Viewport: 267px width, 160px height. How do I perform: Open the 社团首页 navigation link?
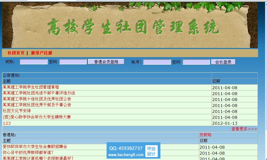(16, 53)
